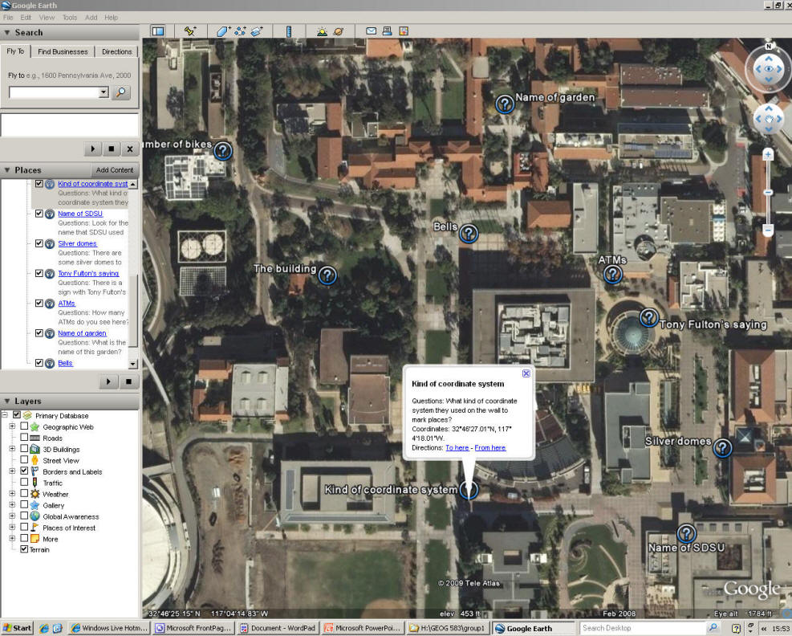
Task: Expand the Gallery layer node
Action: pos(12,504)
